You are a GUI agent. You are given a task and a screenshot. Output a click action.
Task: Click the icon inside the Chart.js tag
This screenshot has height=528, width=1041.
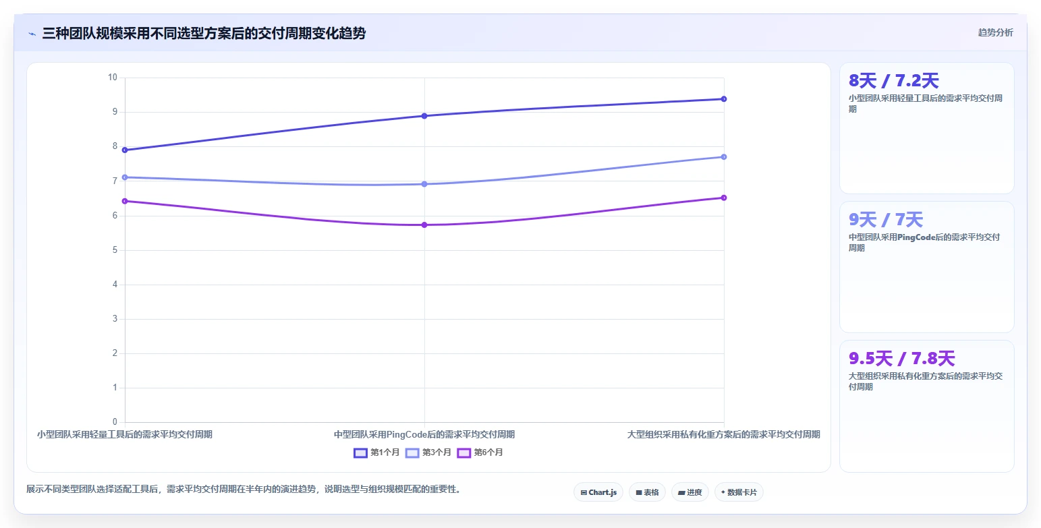point(584,493)
